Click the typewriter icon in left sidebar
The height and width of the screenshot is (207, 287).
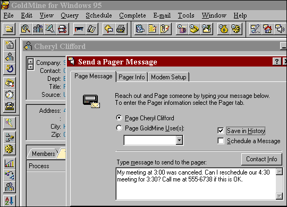pos(10,106)
